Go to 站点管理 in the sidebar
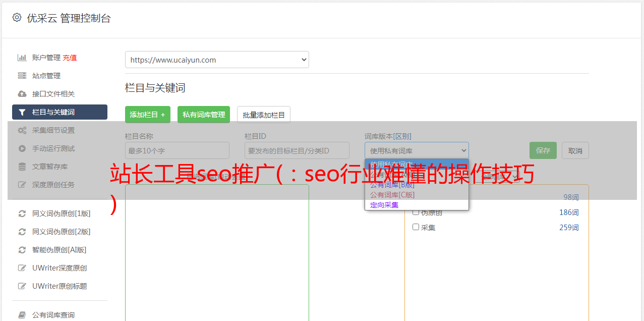The width and height of the screenshot is (644, 321). pyautogui.click(x=60, y=76)
